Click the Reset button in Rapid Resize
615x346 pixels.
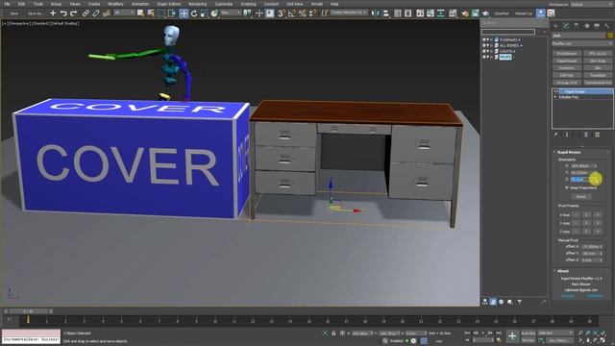580,196
